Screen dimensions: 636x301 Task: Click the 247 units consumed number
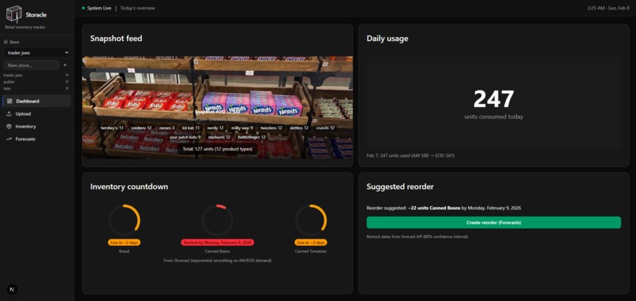(494, 98)
